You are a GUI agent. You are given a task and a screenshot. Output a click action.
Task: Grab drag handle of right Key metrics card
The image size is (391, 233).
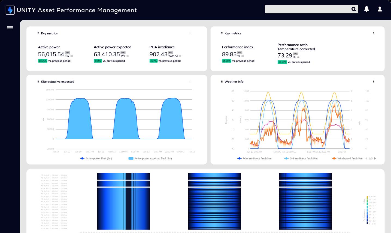pos(222,33)
